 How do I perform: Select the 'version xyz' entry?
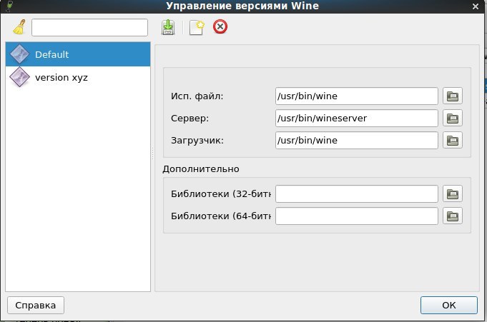click(78, 77)
